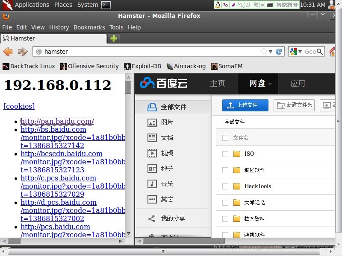Image resolution: width=342 pixels, height=256 pixels.
Task: Click the 新建文件夹 new folder button
Action: (294, 105)
